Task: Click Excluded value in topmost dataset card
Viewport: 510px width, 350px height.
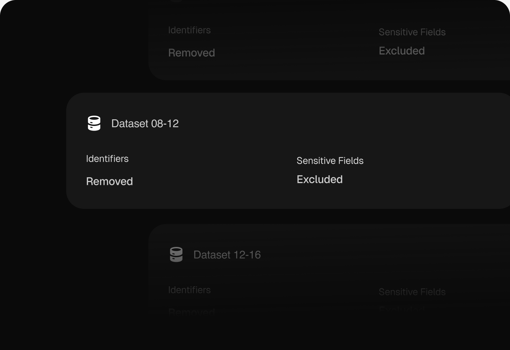Action: [x=402, y=51]
